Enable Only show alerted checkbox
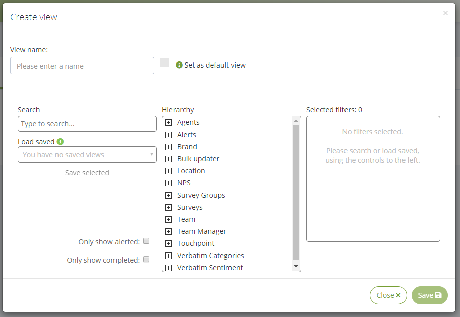460x317 pixels. [x=146, y=241]
